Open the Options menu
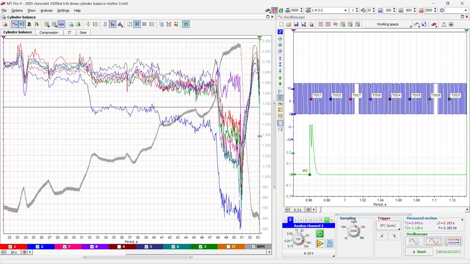This screenshot has height=264, width=470. click(17, 11)
